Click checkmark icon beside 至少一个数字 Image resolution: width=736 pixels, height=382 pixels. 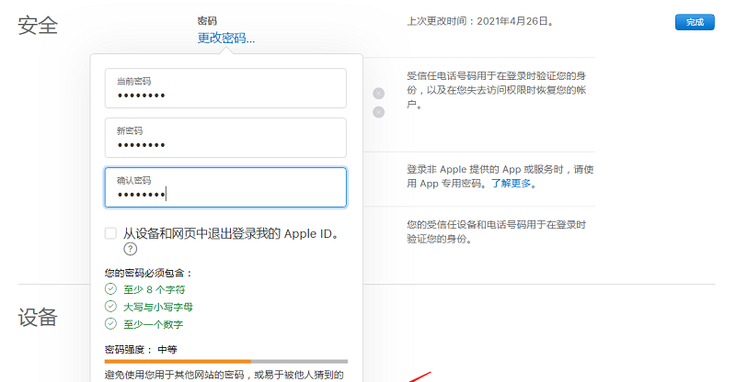click(111, 323)
